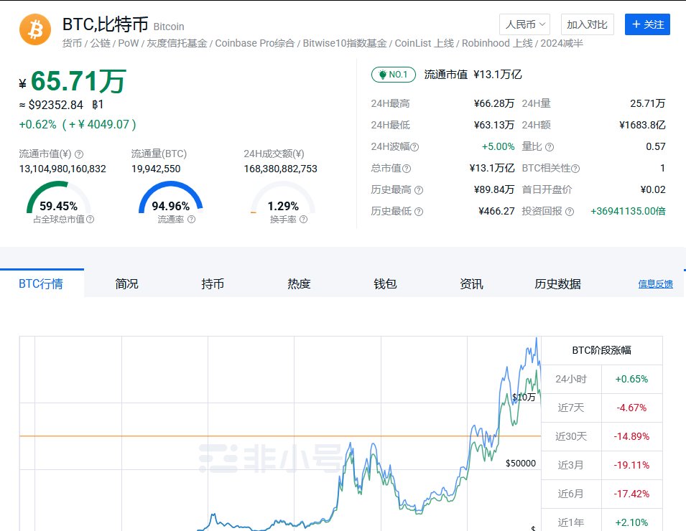Open help icon beside 占全球总市值

click(x=90, y=220)
